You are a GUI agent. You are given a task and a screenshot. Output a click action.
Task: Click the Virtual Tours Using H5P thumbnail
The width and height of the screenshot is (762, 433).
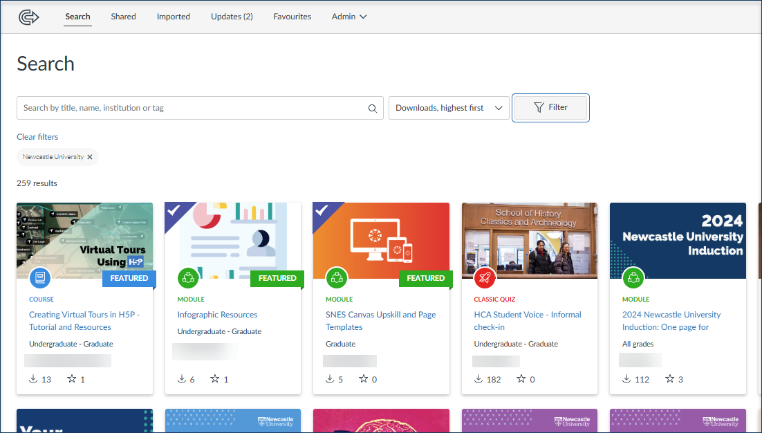tap(84, 241)
